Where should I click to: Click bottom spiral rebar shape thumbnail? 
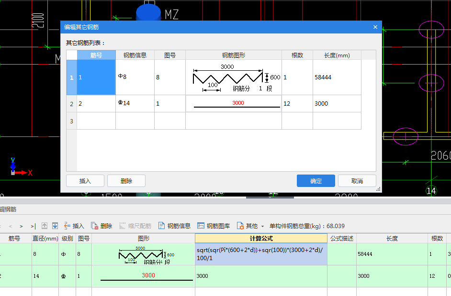[143, 254]
